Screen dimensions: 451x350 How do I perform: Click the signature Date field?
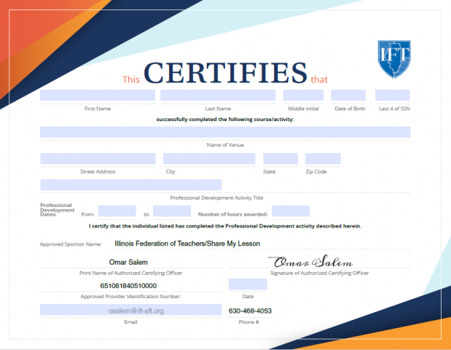[x=248, y=284]
